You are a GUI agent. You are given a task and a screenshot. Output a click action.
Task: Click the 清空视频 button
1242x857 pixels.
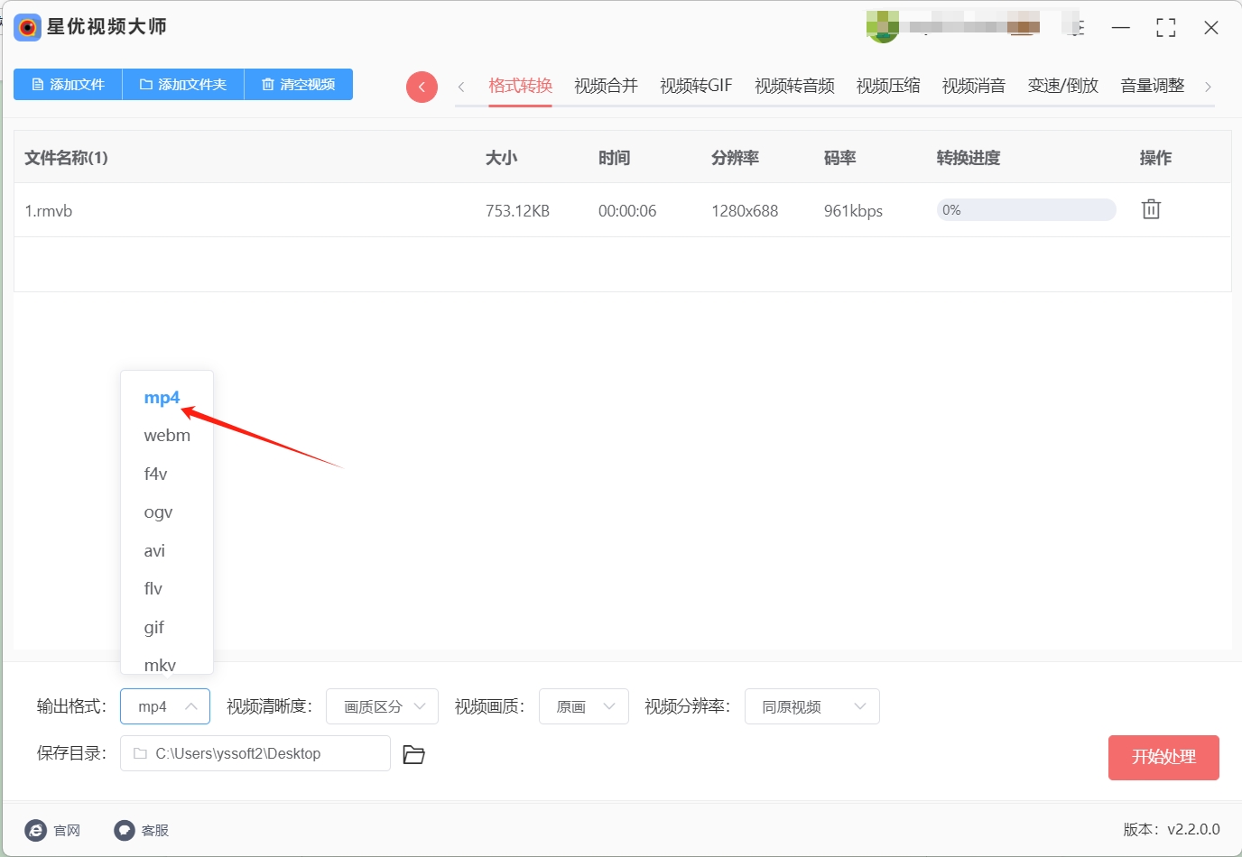(299, 84)
